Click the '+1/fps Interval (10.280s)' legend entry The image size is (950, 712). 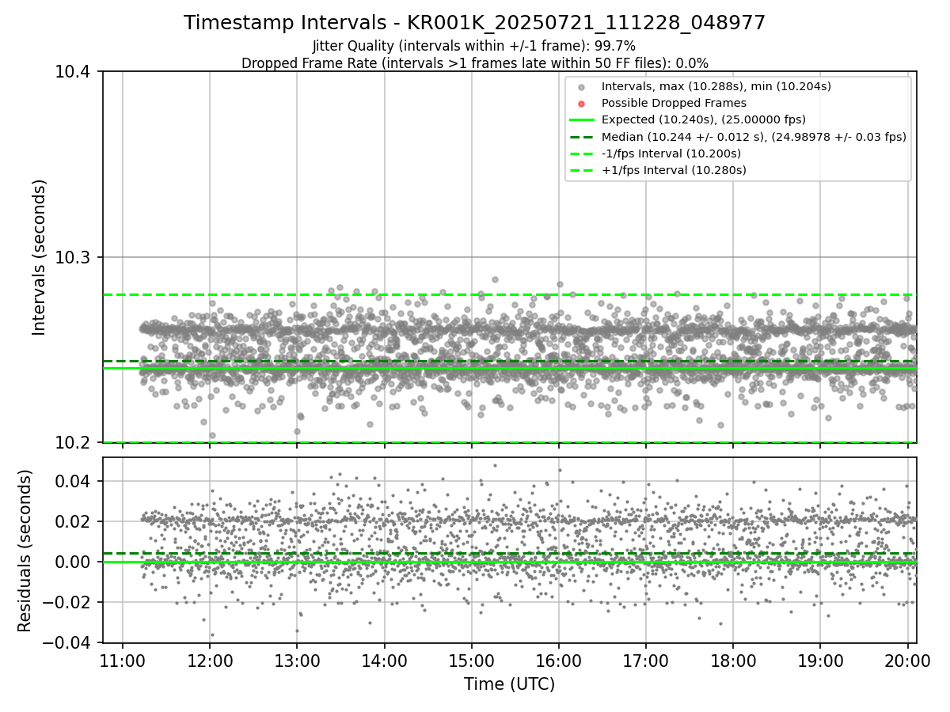(x=674, y=170)
